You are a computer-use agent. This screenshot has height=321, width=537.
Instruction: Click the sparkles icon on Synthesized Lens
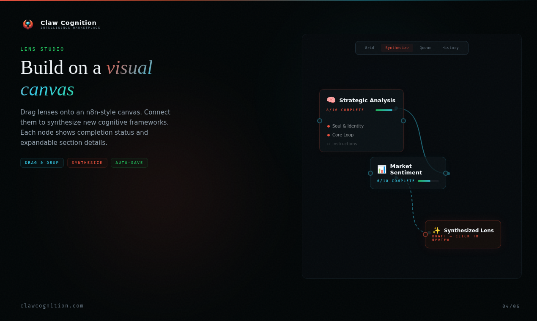[436, 230]
